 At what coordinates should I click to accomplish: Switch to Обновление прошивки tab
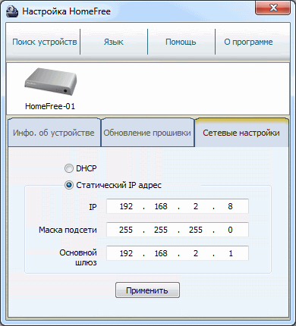(x=147, y=133)
